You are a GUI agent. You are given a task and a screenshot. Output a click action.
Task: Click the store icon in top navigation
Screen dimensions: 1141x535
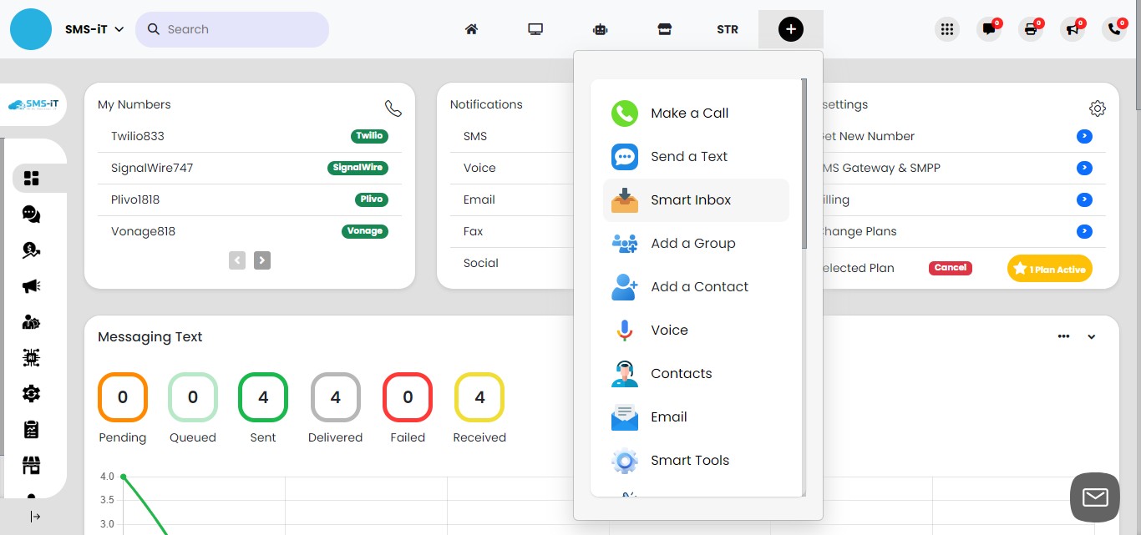(x=664, y=29)
